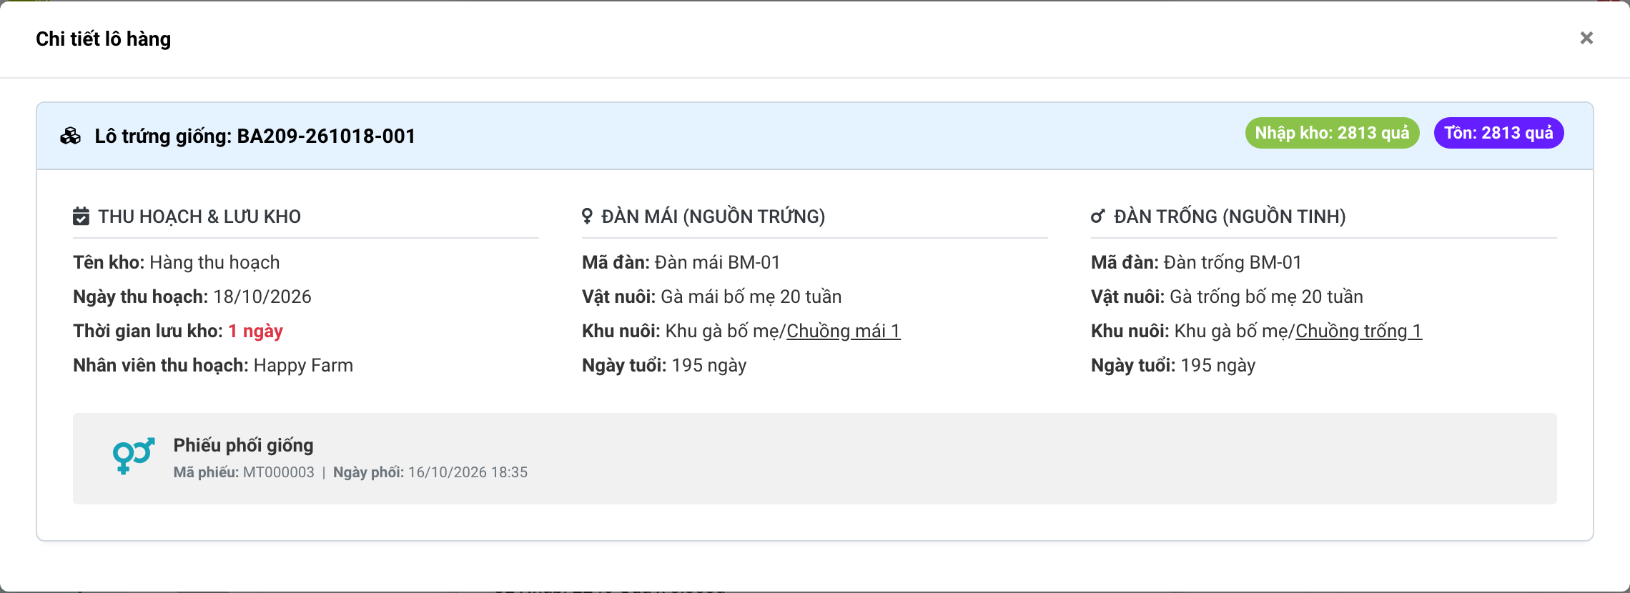
Task: Click the THU HOẠCH & LƯU KHO heading
Action: tap(199, 216)
